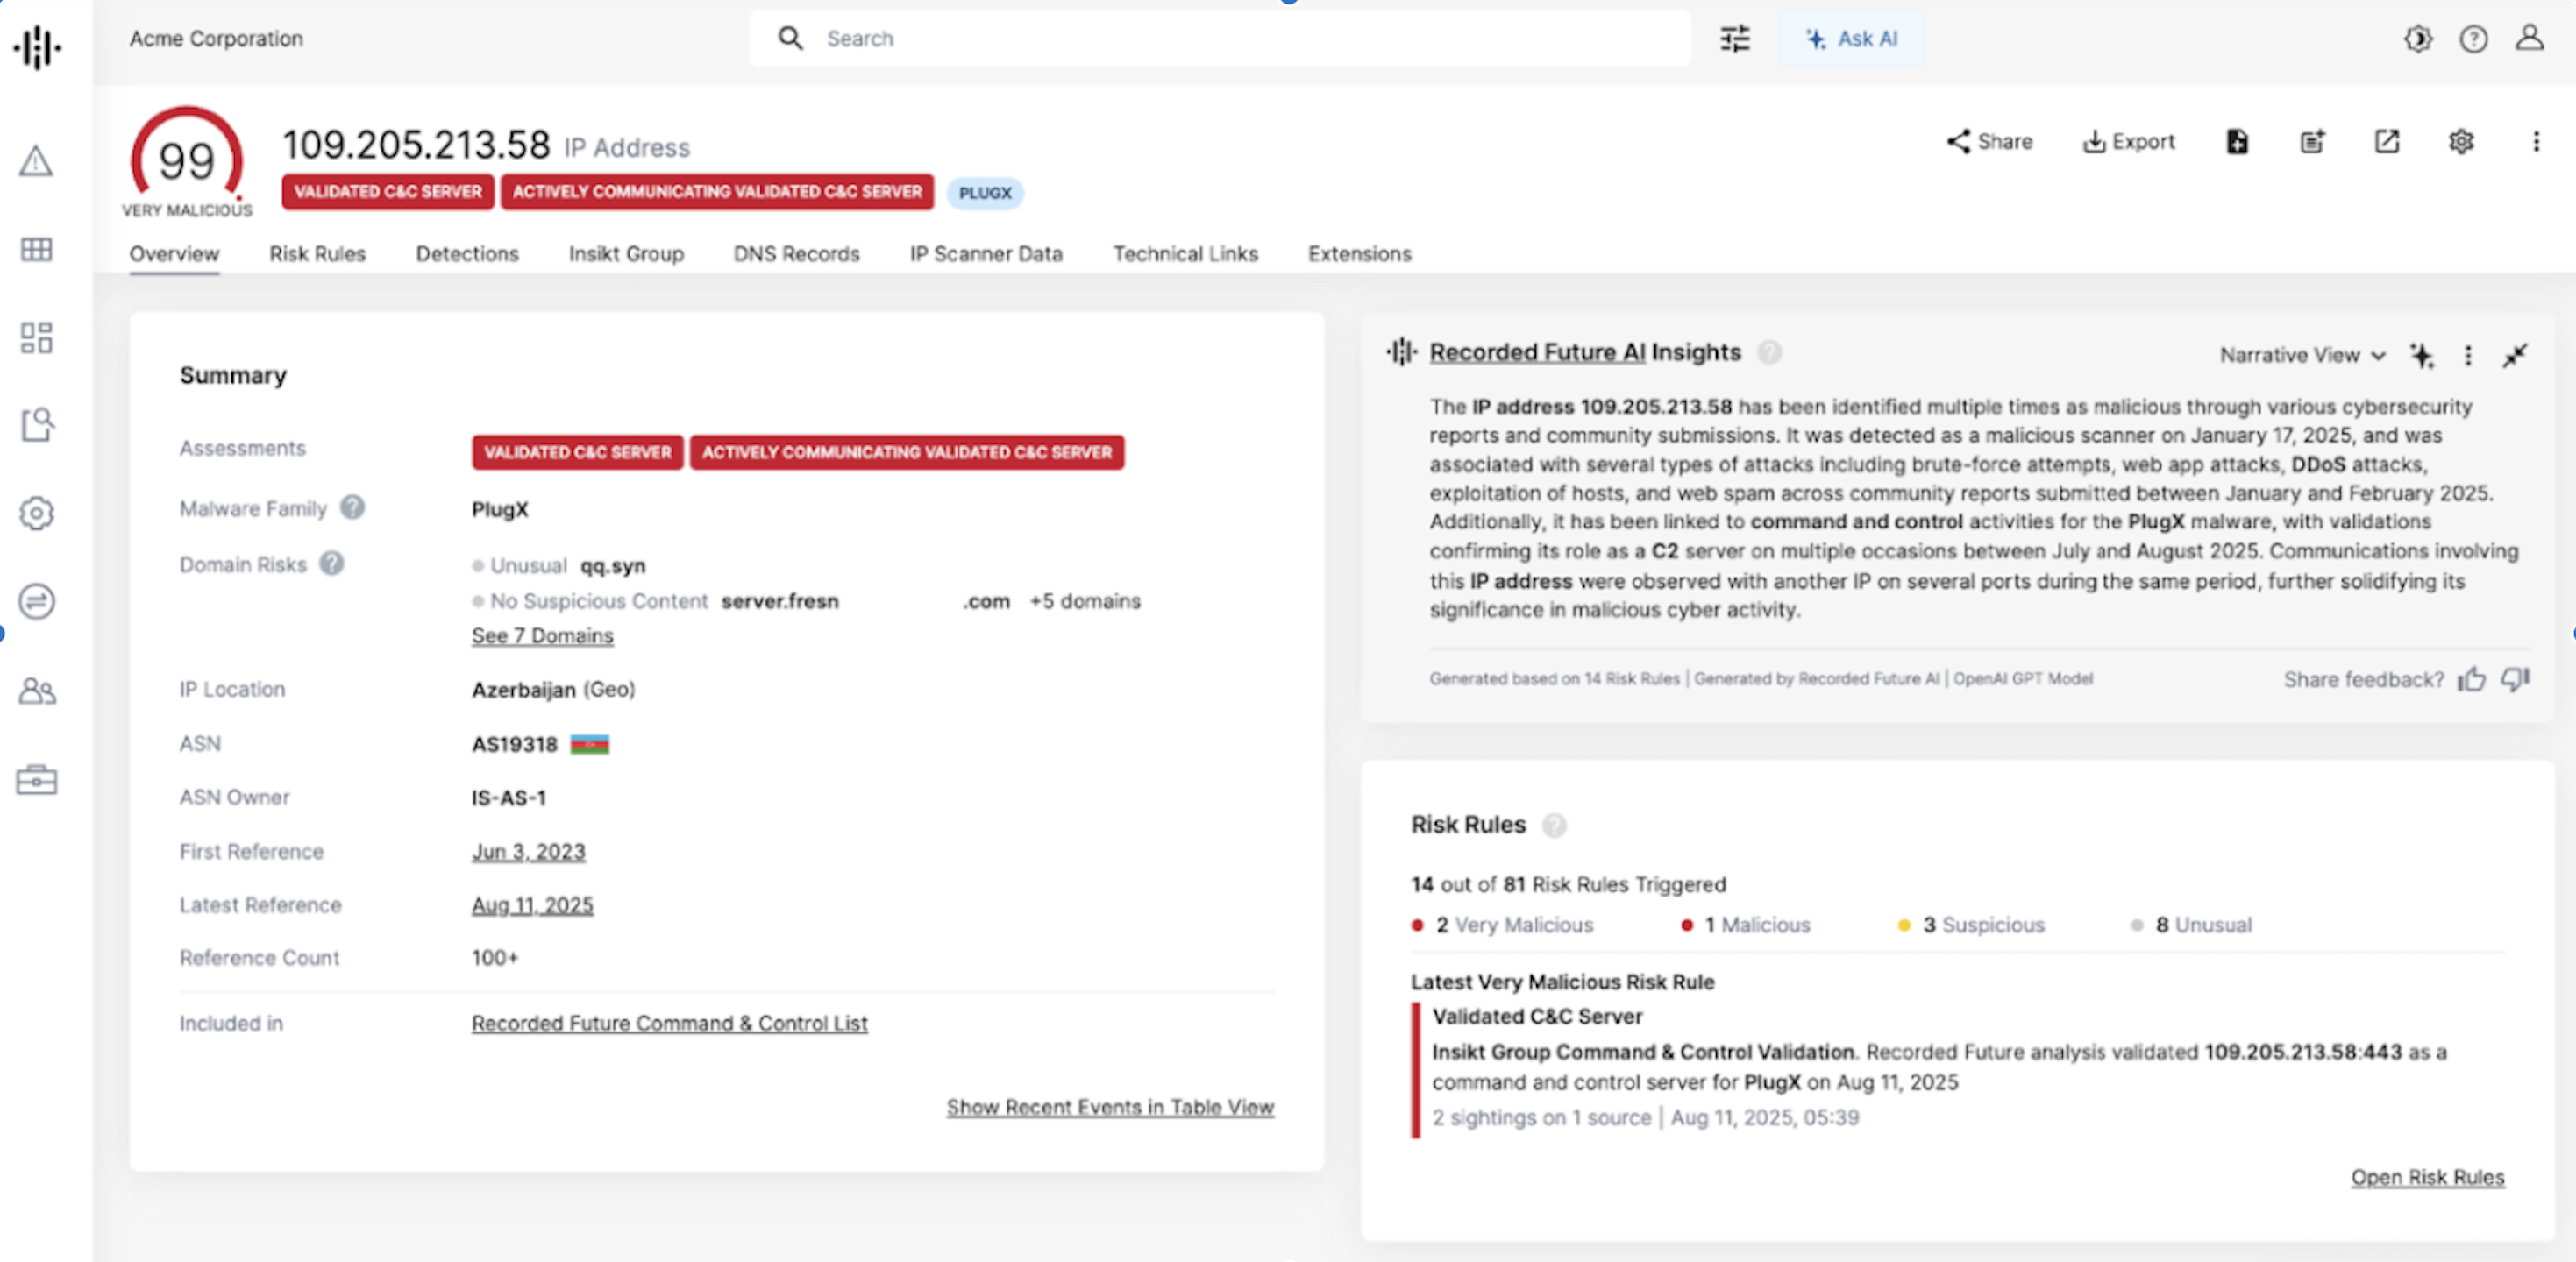Image resolution: width=2576 pixels, height=1262 pixels.
Task: Switch to the Risk Rules tab
Action: [x=317, y=254]
